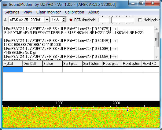The height and width of the screenshot is (130, 162).
Task: Minimize the SoundModem window
Action: [x=133, y=3]
